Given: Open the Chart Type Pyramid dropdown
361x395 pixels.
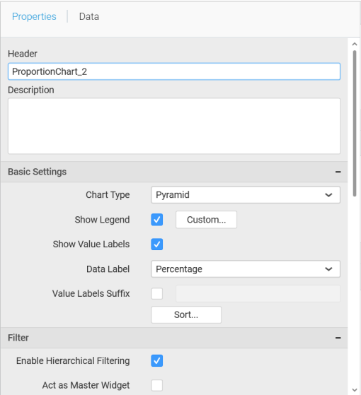Looking at the screenshot, I should pyautogui.click(x=246, y=195).
